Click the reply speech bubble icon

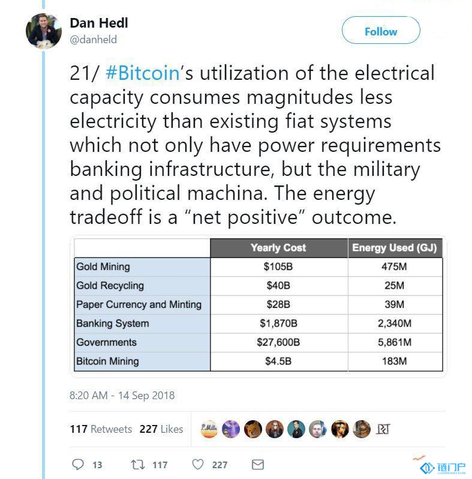pos(78,465)
